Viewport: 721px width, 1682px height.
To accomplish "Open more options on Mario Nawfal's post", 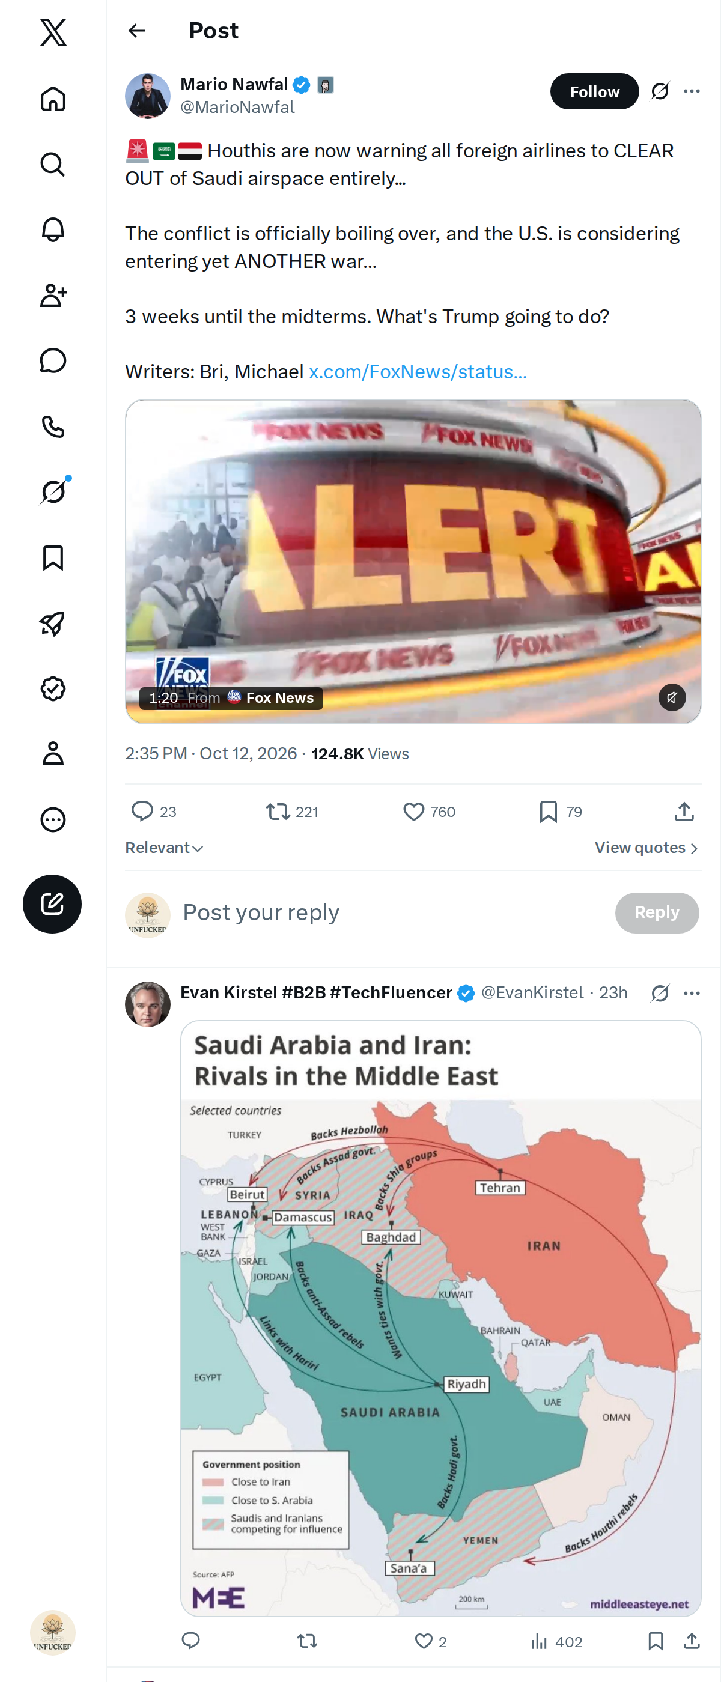I will click(x=692, y=91).
